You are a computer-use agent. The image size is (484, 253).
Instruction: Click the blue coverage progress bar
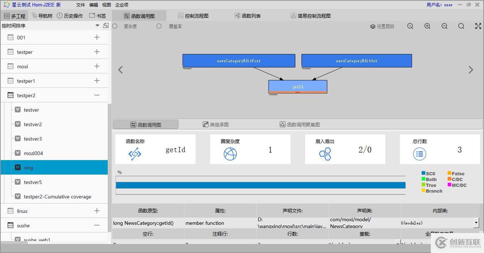coord(260,185)
